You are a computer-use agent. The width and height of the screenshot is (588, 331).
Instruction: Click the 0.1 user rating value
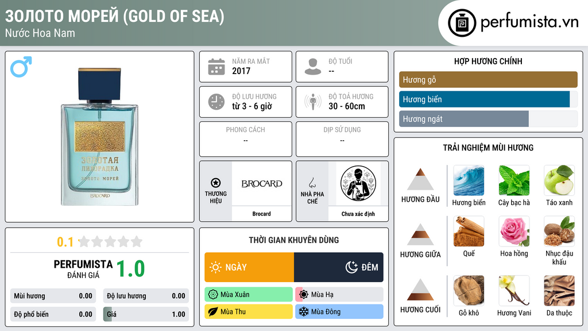65,242
